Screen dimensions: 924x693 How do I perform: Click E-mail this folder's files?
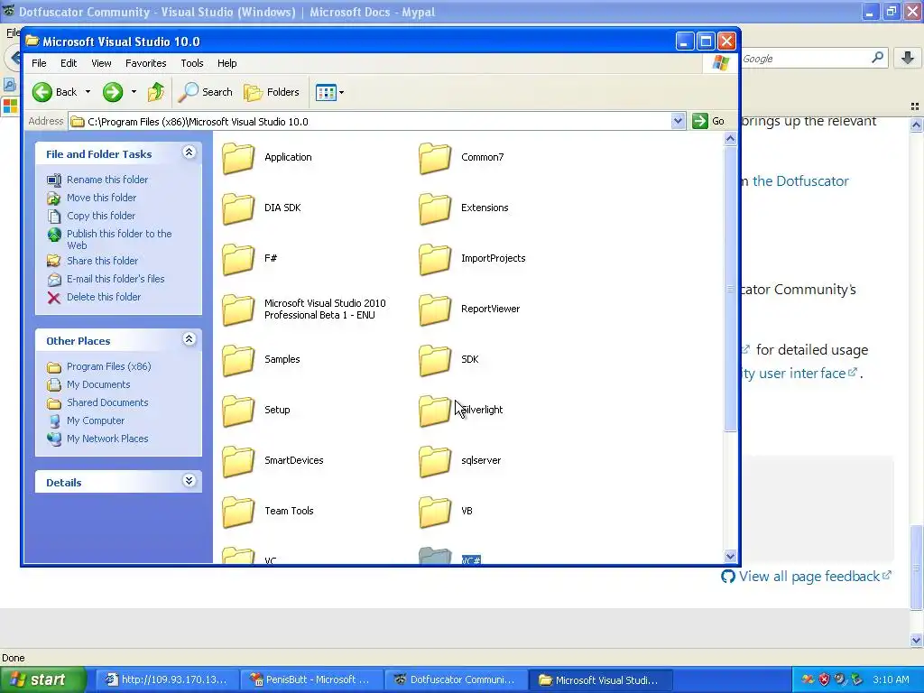point(115,279)
